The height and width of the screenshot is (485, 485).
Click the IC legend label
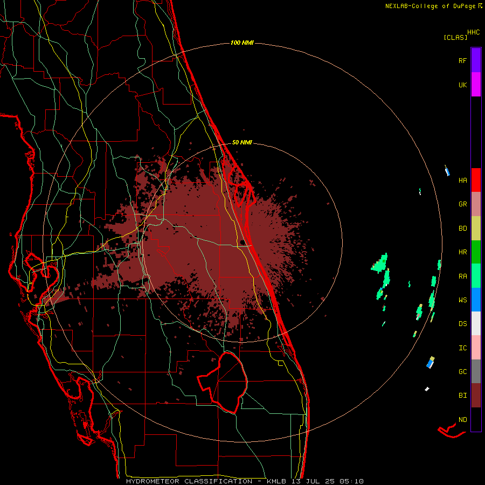pos(462,348)
